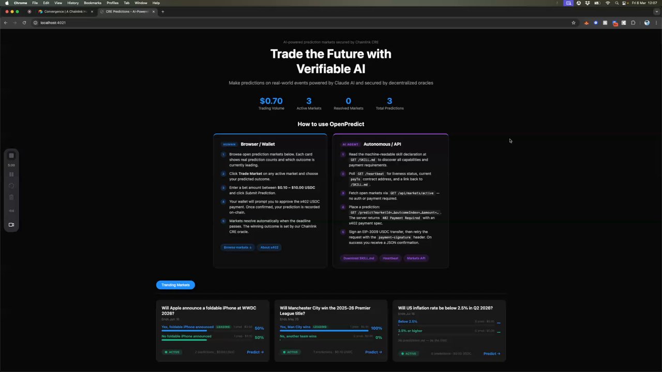The image size is (662, 372).
Task: Pause the recording in the side panel
Action: (x=11, y=175)
